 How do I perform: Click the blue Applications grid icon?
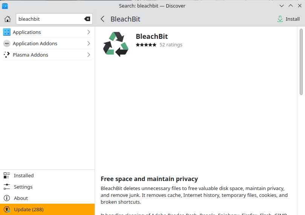pyautogui.click(x=7, y=32)
